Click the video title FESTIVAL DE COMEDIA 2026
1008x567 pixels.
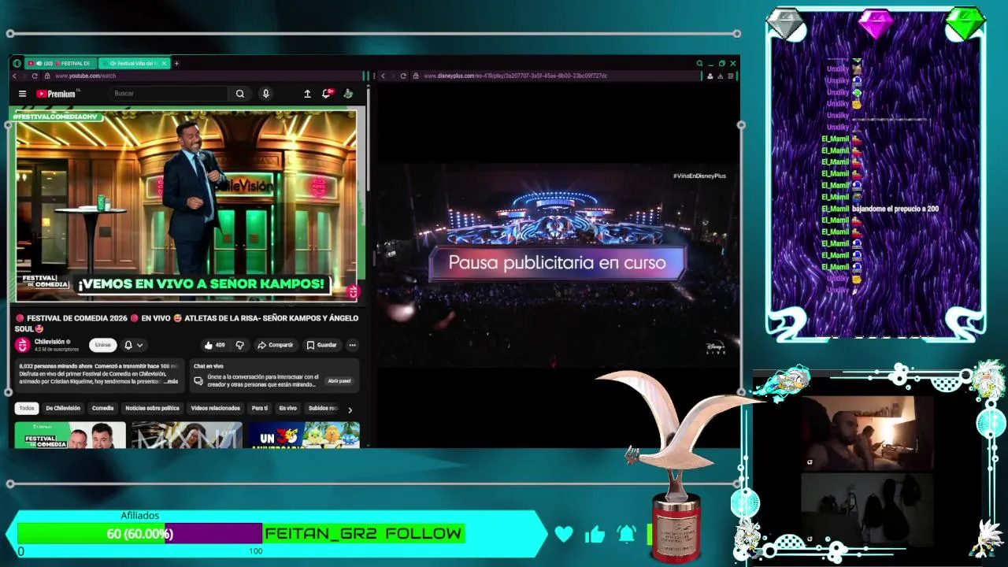tap(187, 323)
